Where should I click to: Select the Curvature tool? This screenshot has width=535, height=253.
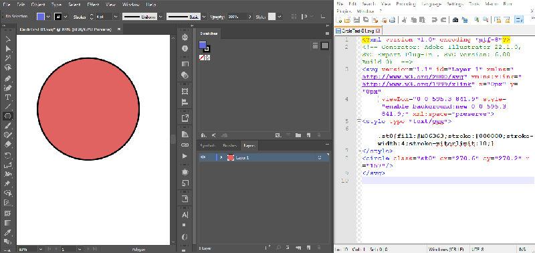pos(7,88)
